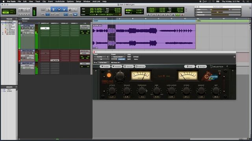This screenshot has width=252, height=141.
Task: Click the Zoom toggle icon beside Zoomer
Action: (x=43, y=10)
